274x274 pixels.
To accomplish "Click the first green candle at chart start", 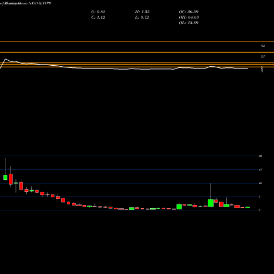I will [5, 177].
